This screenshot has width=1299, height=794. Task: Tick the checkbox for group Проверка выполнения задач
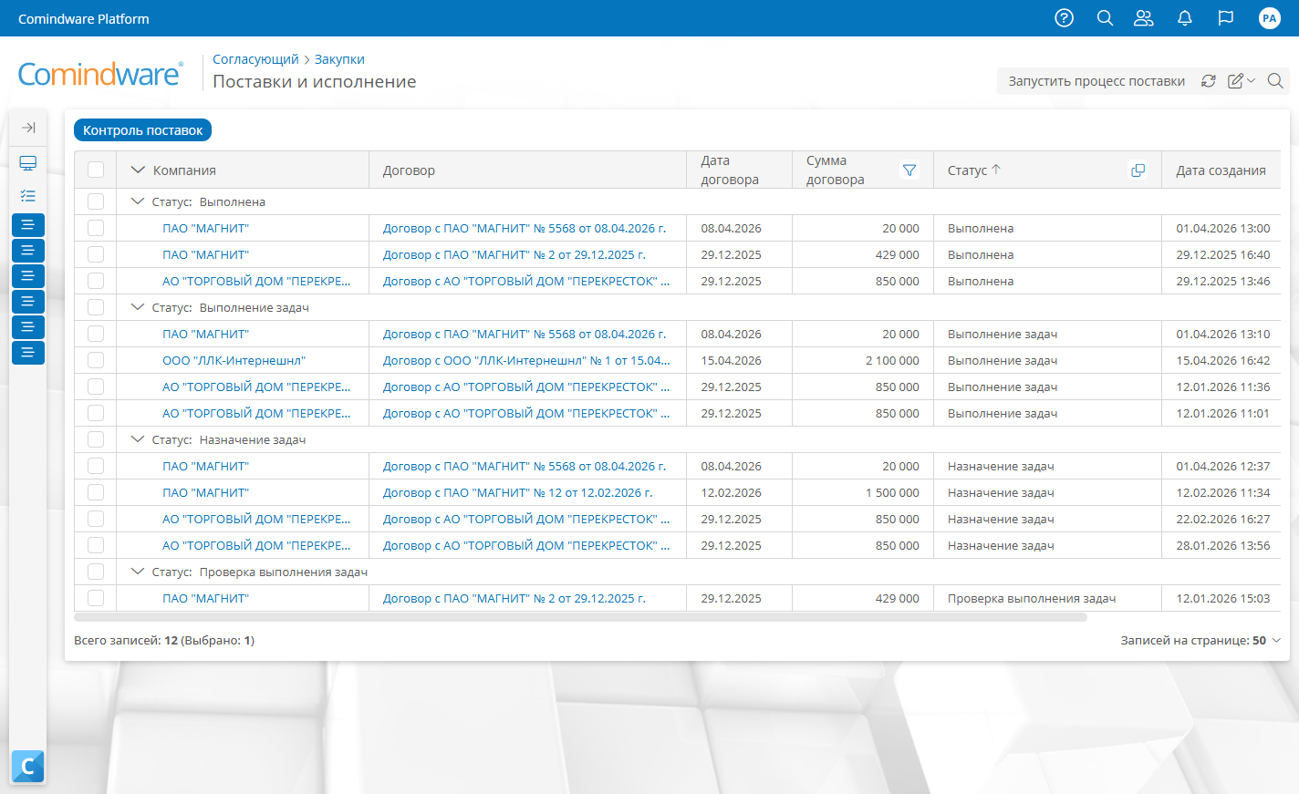96,572
